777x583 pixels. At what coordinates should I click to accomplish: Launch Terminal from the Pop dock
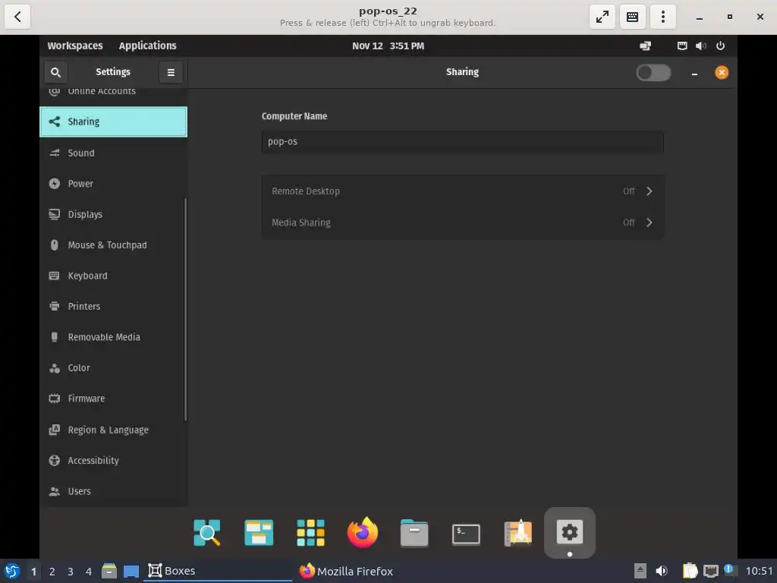[467, 534]
